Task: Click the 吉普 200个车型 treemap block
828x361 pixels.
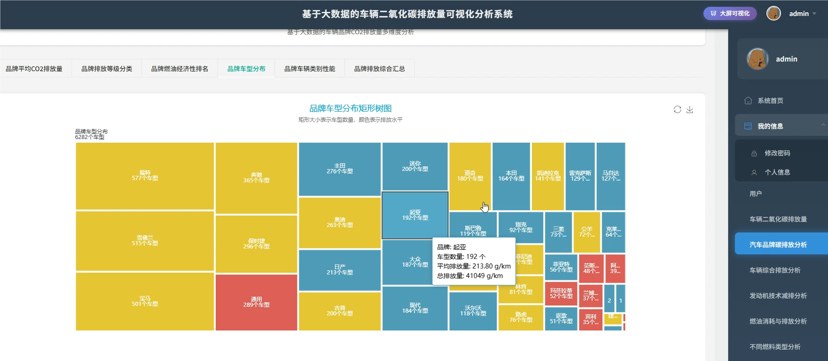Action: tap(340, 311)
